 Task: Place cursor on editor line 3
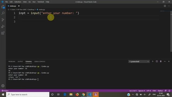[89, 22]
